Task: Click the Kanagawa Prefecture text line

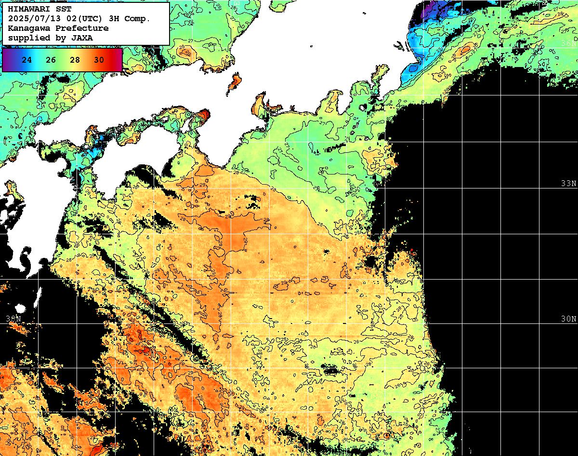Action: 58,28
